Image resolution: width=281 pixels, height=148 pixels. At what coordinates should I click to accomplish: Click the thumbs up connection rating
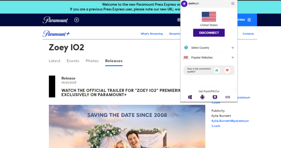coord(217,70)
